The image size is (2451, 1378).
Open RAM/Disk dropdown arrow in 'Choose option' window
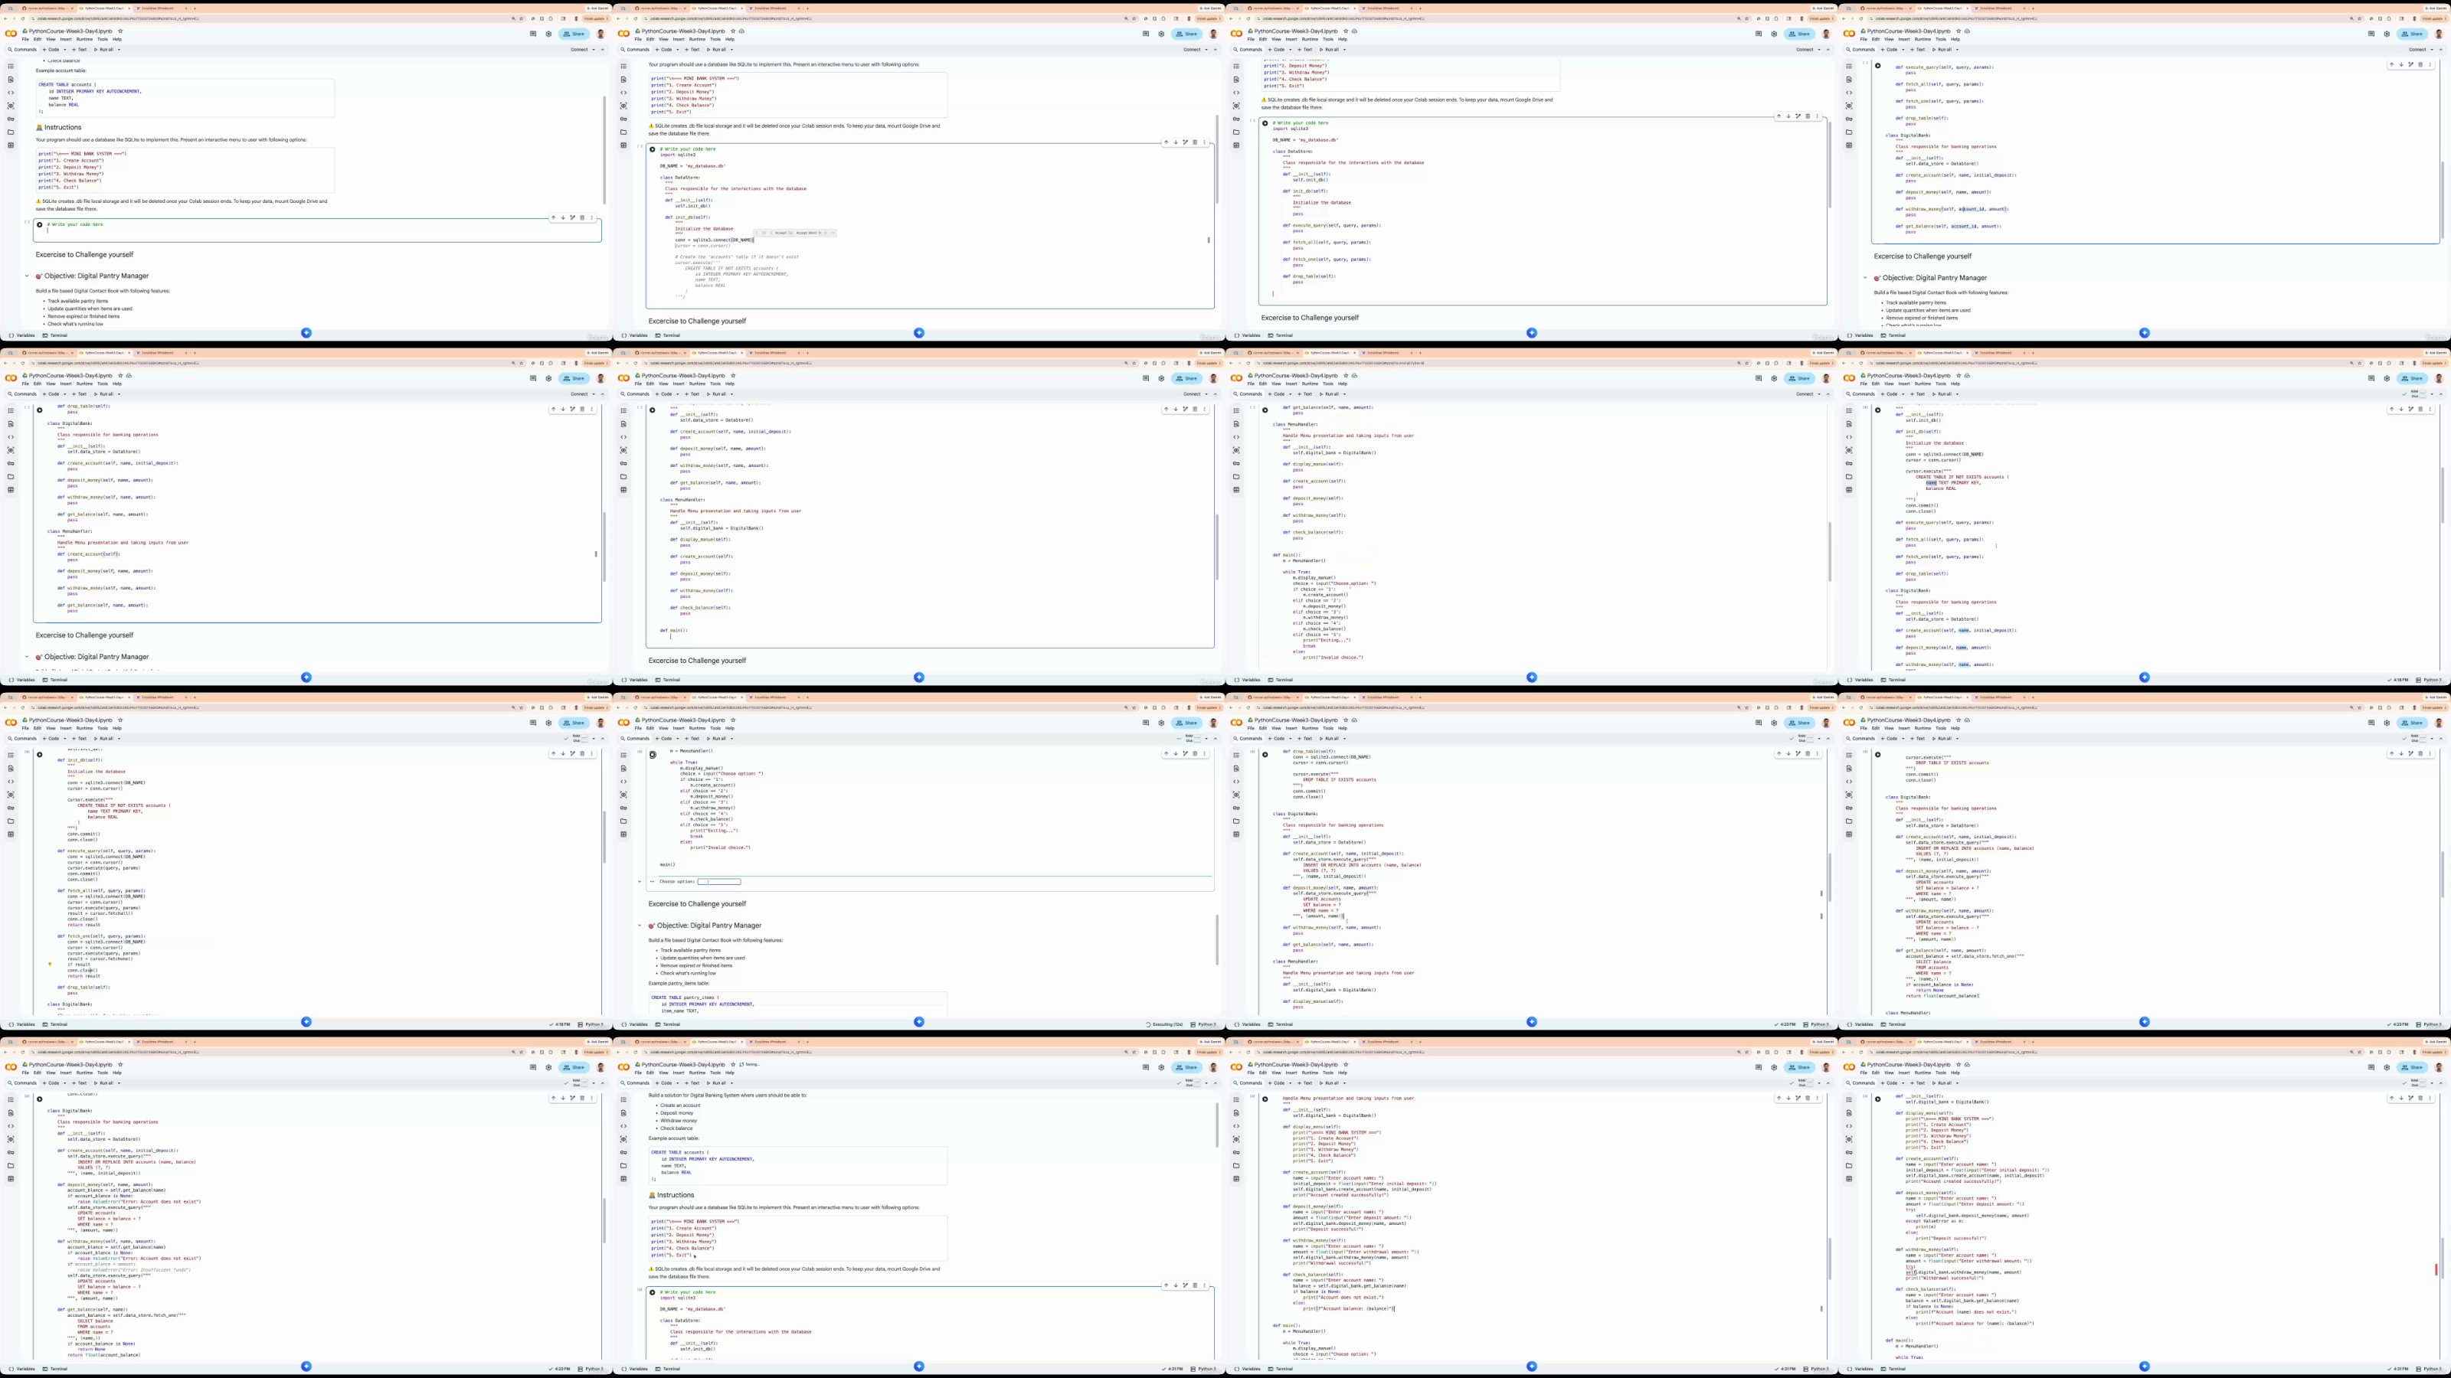point(1206,738)
